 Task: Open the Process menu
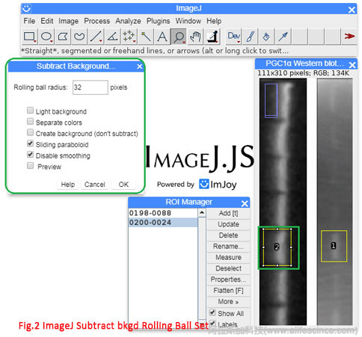[x=96, y=21]
